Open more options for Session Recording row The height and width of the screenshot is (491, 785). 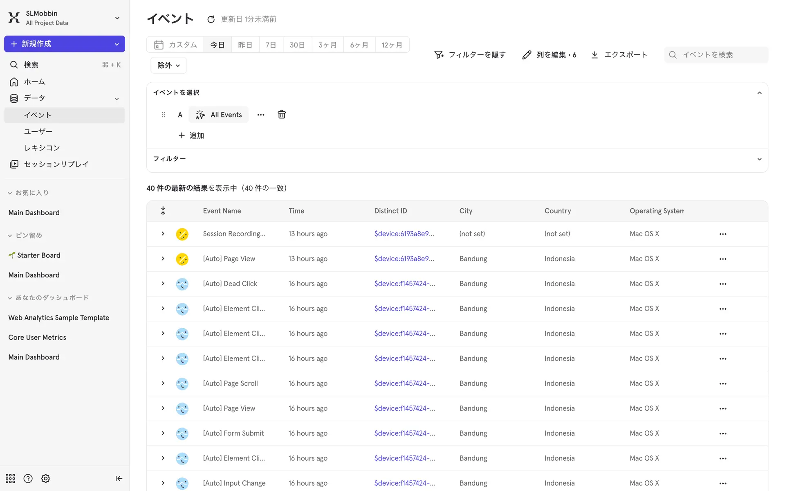click(722, 234)
